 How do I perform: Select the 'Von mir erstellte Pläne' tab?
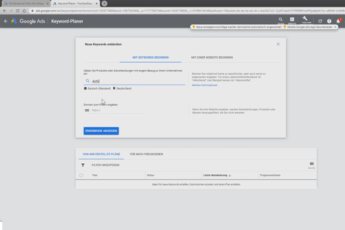click(101, 154)
